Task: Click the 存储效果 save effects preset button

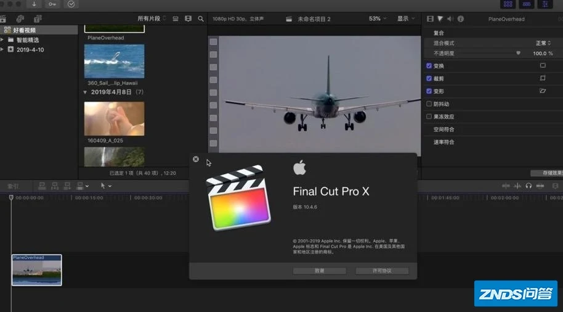Action: [x=547, y=173]
